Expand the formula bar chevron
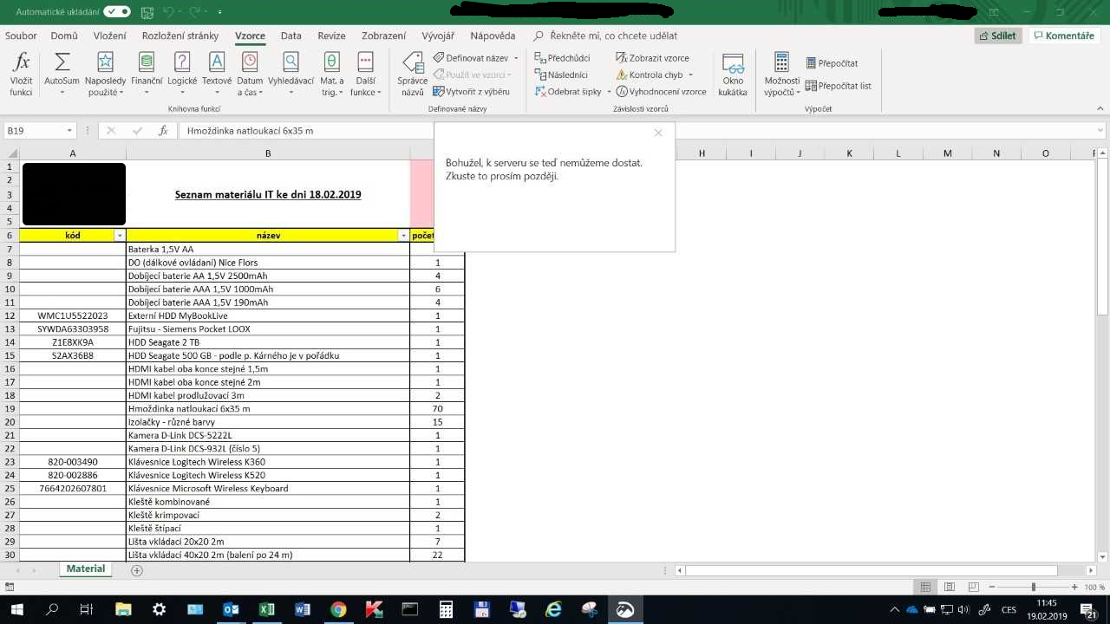1110x624 pixels. (x=1101, y=131)
